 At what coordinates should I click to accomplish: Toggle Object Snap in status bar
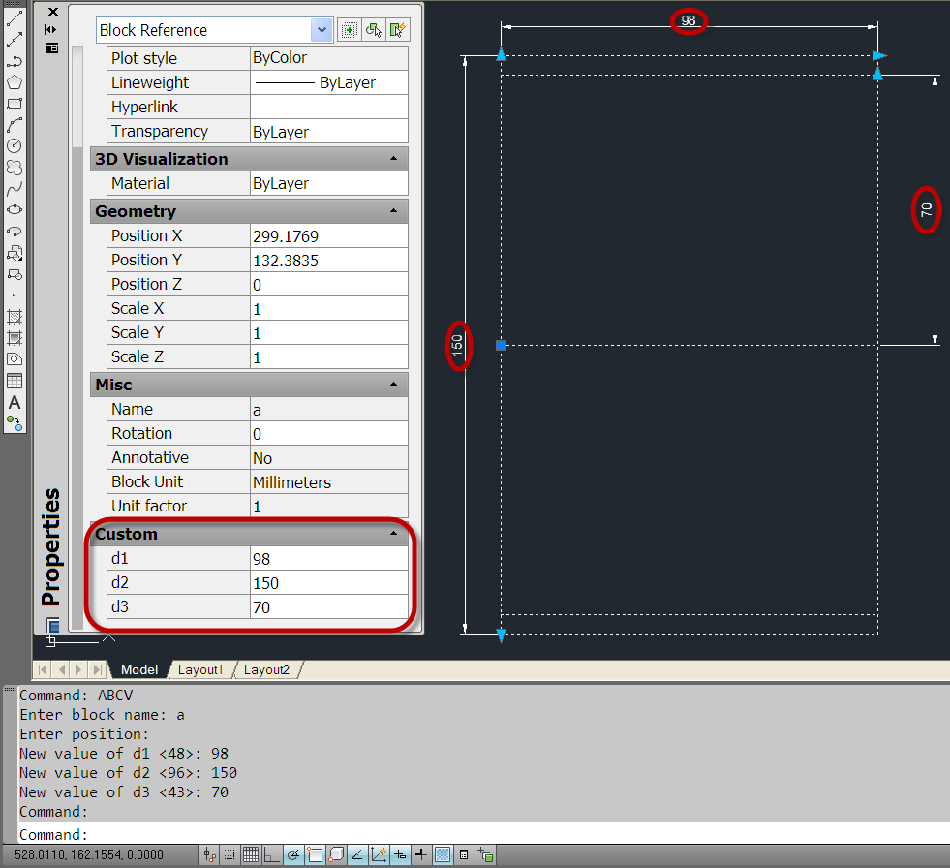[x=315, y=854]
